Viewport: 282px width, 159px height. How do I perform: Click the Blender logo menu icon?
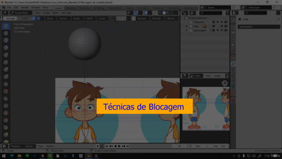(x=4, y=8)
